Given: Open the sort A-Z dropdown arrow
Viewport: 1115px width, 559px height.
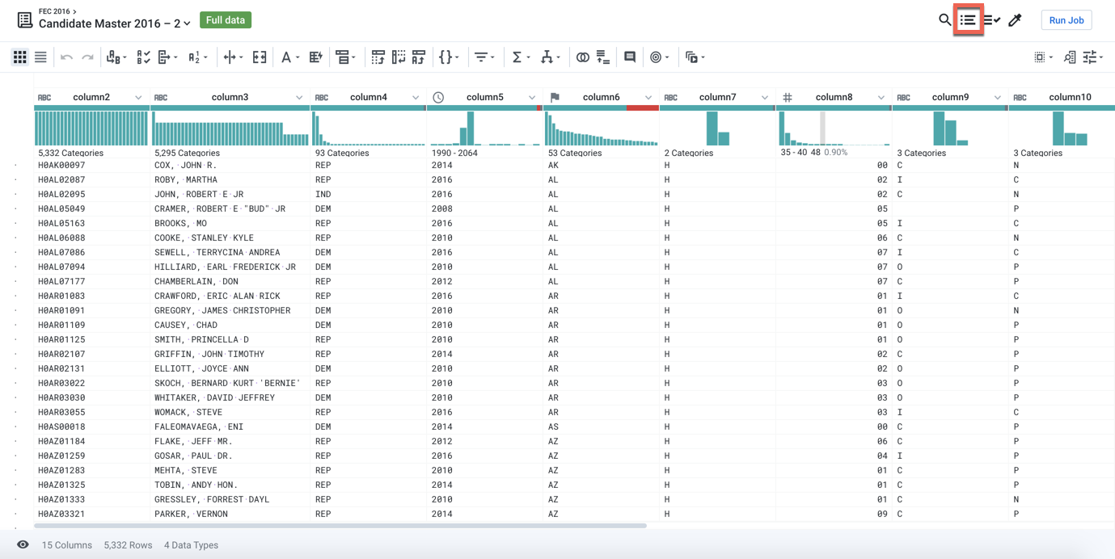Looking at the screenshot, I should 205,57.
